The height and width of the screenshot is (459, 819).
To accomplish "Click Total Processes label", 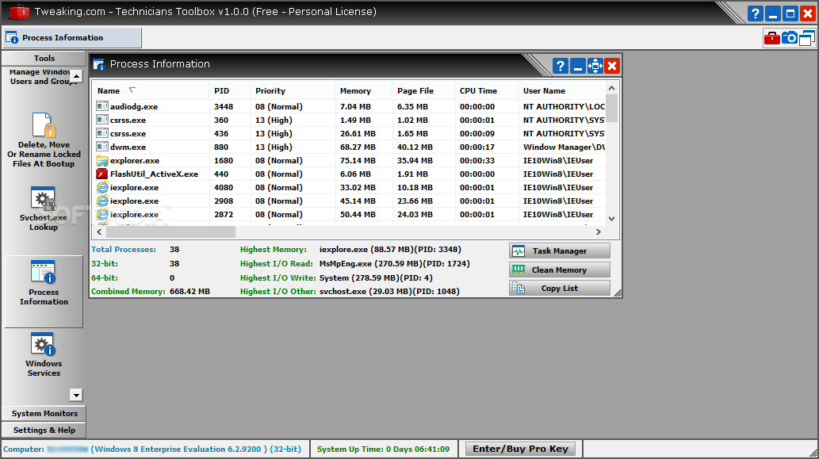I will pyautogui.click(x=124, y=250).
